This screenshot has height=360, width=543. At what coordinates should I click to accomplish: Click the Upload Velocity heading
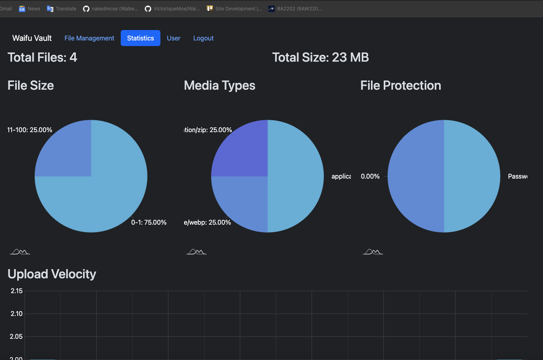(52, 274)
